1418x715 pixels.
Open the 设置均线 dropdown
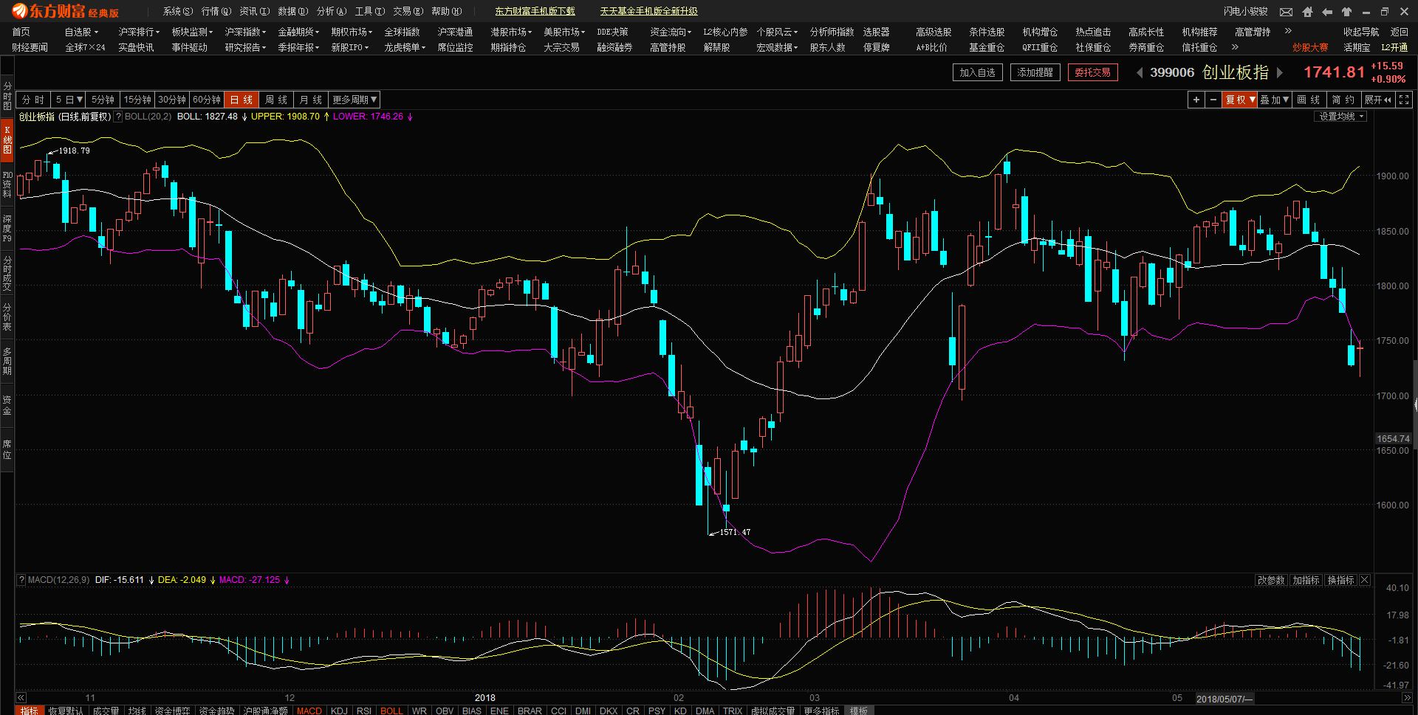[1341, 117]
